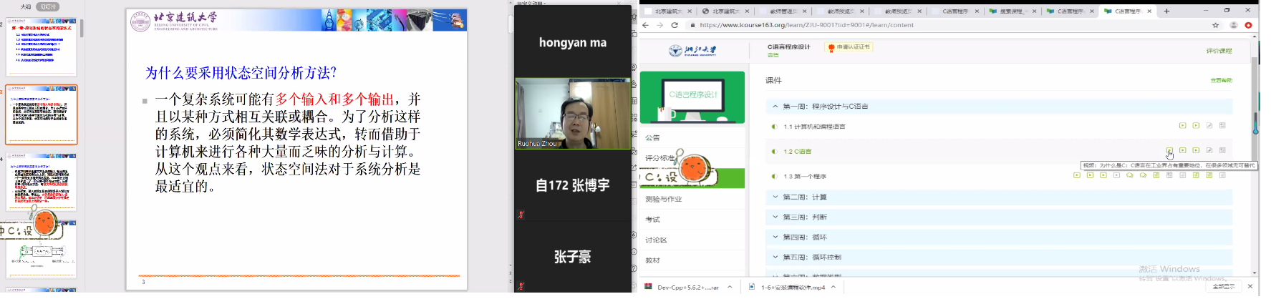This screenshot has width=1271, height=304.
Task: Open last document icon in 1.2 C语言 row
Action: (x=1222, y=150)
